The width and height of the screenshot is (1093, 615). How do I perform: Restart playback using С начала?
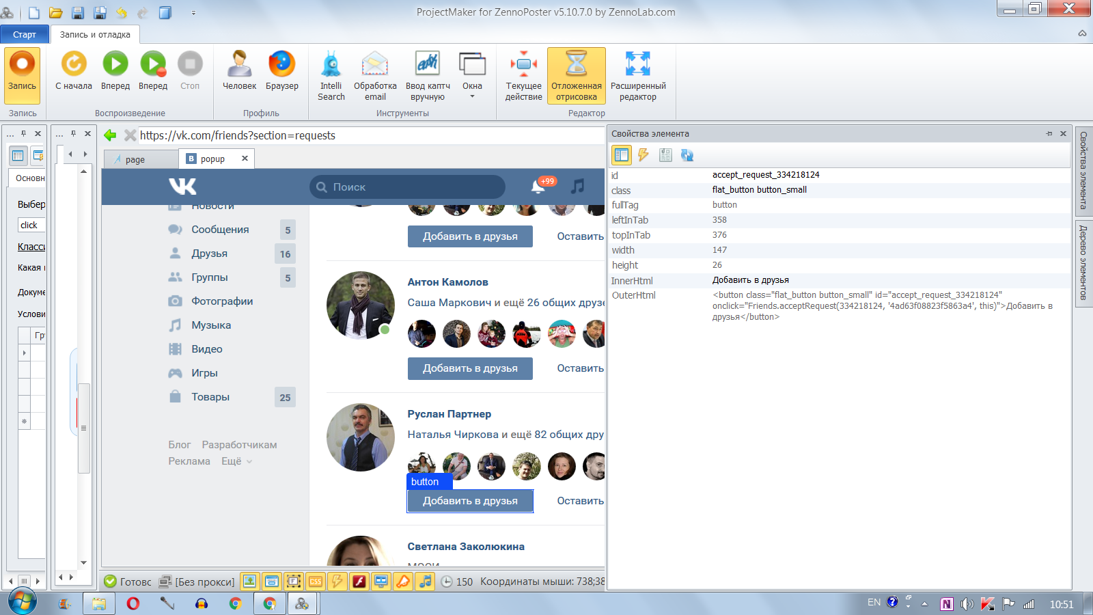pyautogui.click(x=74, y=70)
